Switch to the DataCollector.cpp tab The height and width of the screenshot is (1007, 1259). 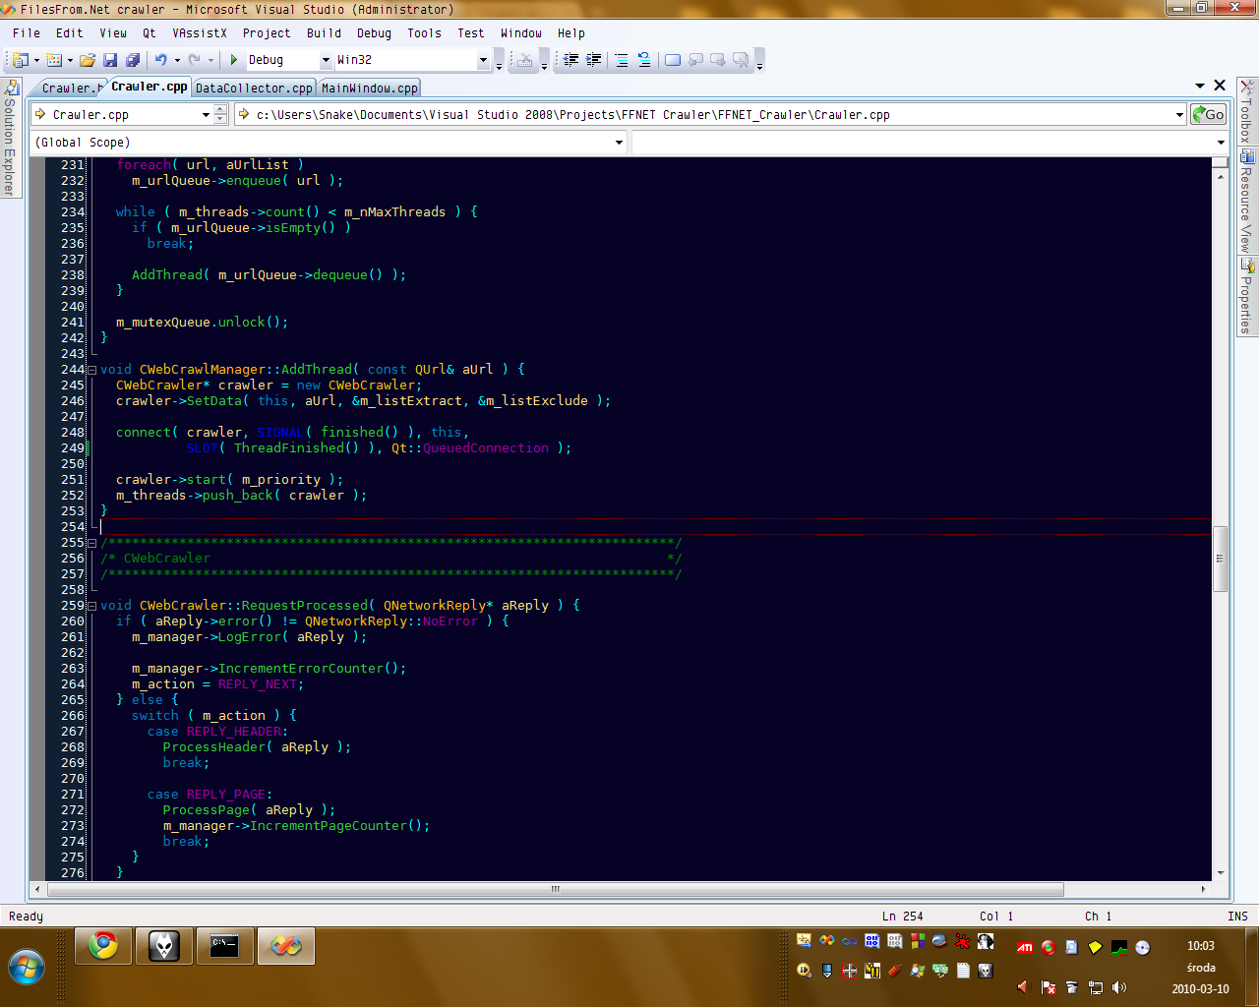254,89
